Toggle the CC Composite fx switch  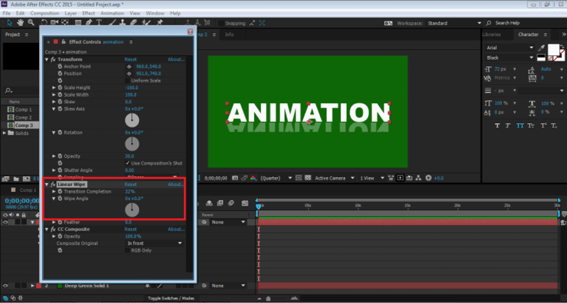coord(53,230)
